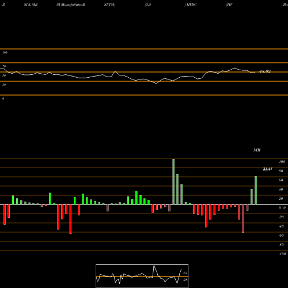Click the MR axis label -20
Screen dimensions: 288x288
coord(281,217)
